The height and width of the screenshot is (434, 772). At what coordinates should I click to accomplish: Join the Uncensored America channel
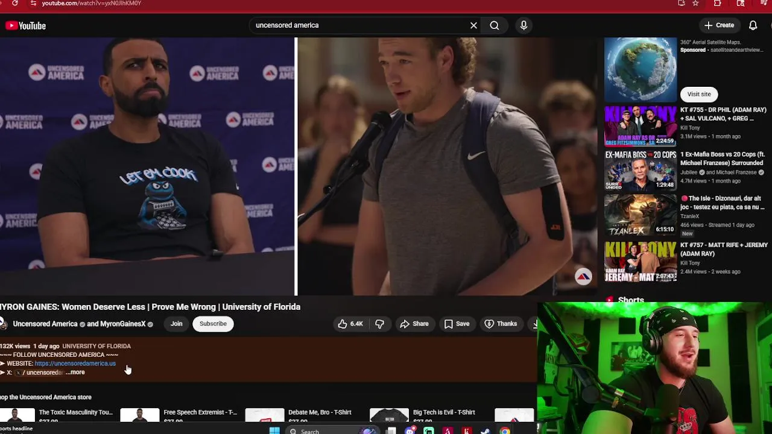tap(176, 324)
